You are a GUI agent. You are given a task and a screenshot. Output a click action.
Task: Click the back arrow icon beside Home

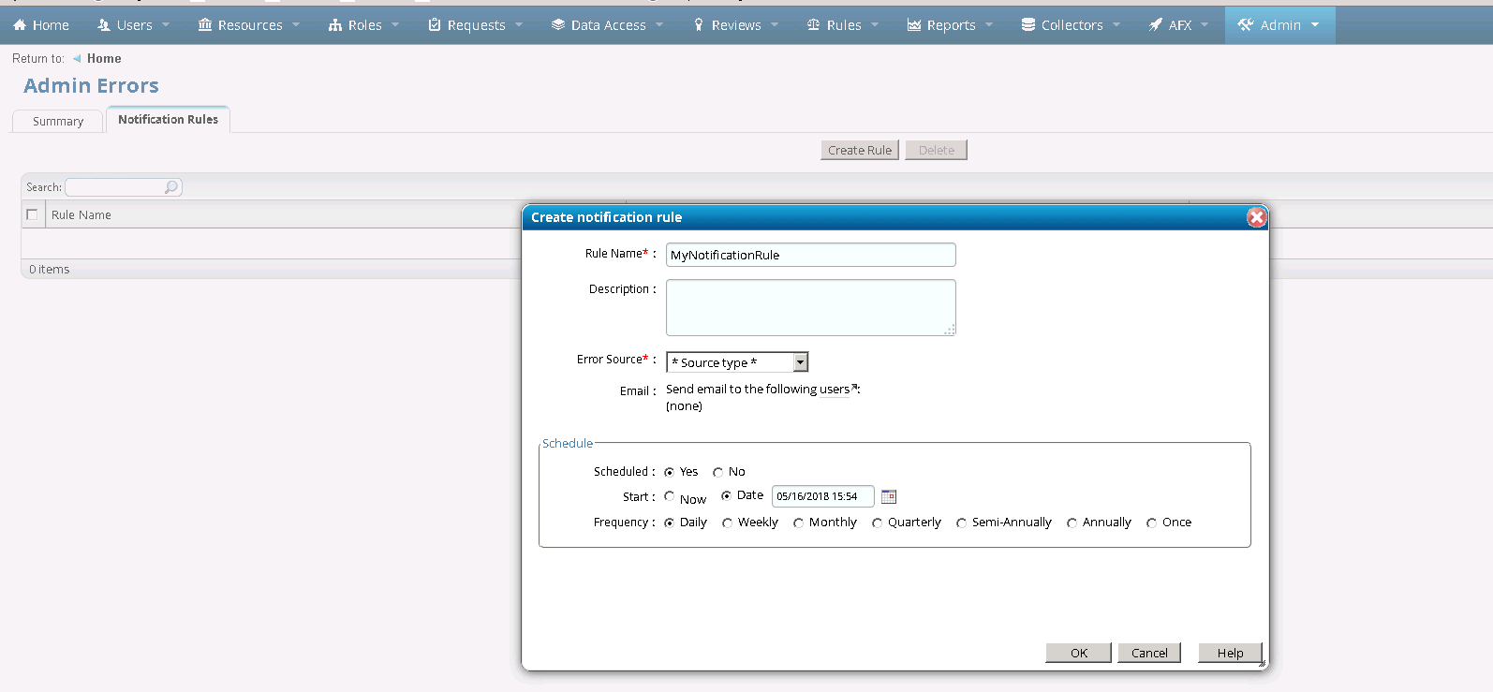(x=77, y=59)
